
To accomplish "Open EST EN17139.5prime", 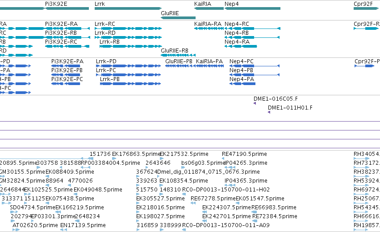I will pyautogui.click(x=83, y=225).
